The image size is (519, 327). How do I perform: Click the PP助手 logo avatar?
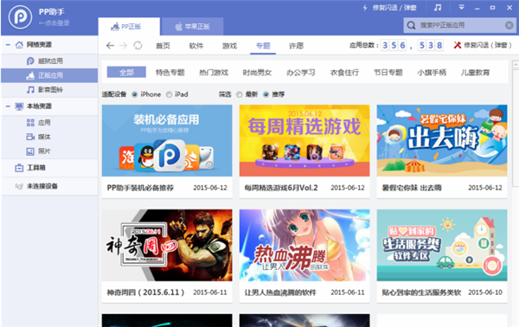click(20, 17)
